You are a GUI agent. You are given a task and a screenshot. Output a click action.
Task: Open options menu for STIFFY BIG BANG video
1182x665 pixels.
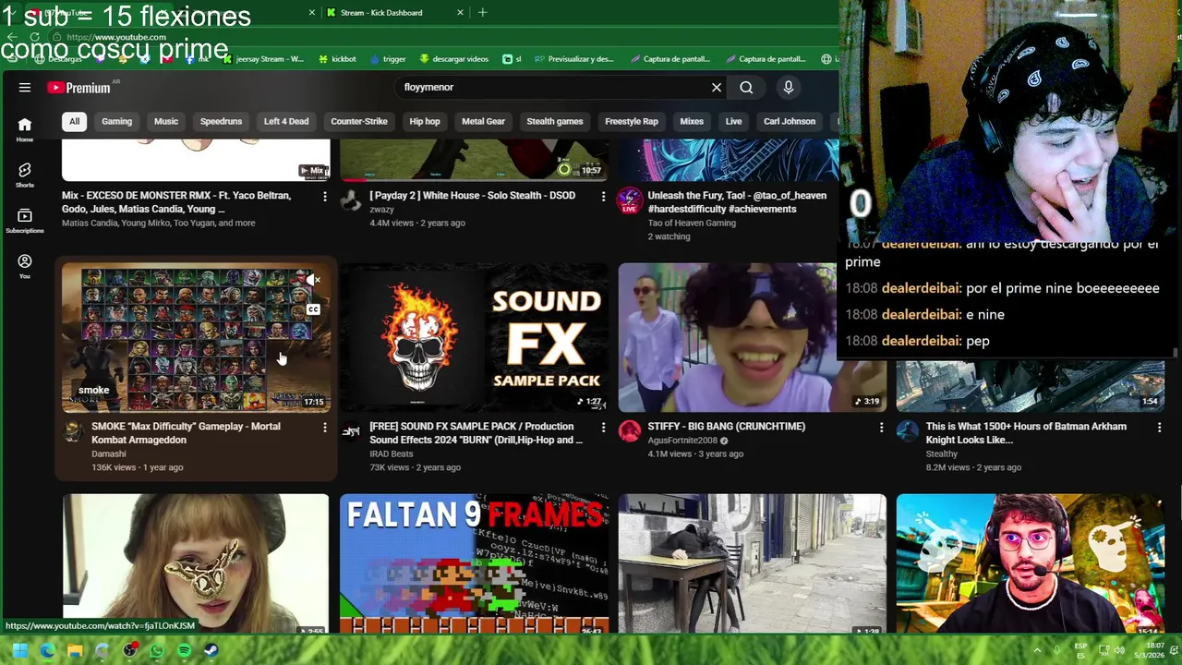pyautogui.click(x=881, y=427)
